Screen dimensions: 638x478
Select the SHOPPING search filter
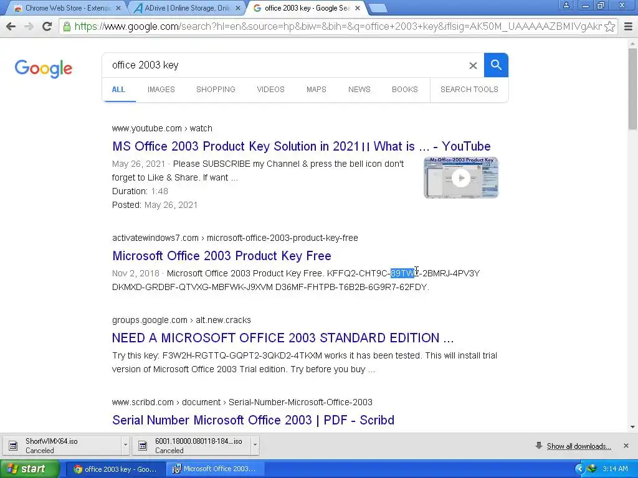[x=216, y=90]
